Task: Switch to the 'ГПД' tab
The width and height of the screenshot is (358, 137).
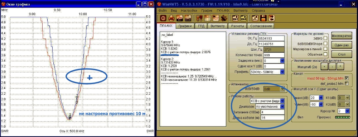Action: coord(201,26)
